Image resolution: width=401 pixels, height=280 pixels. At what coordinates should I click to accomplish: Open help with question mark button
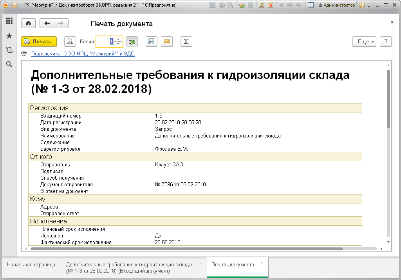point(386,41)
